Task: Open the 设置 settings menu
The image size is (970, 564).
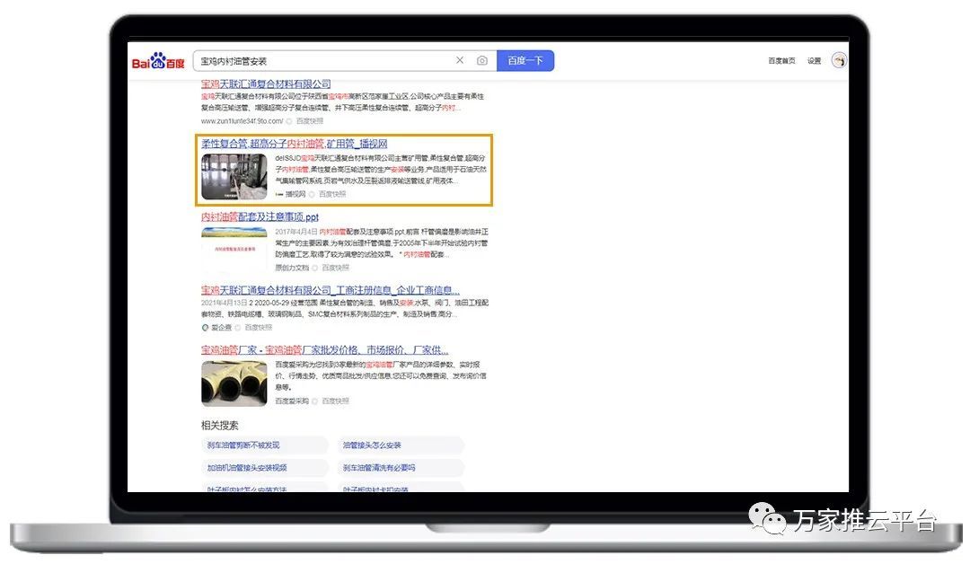Action: click(814, 61)
